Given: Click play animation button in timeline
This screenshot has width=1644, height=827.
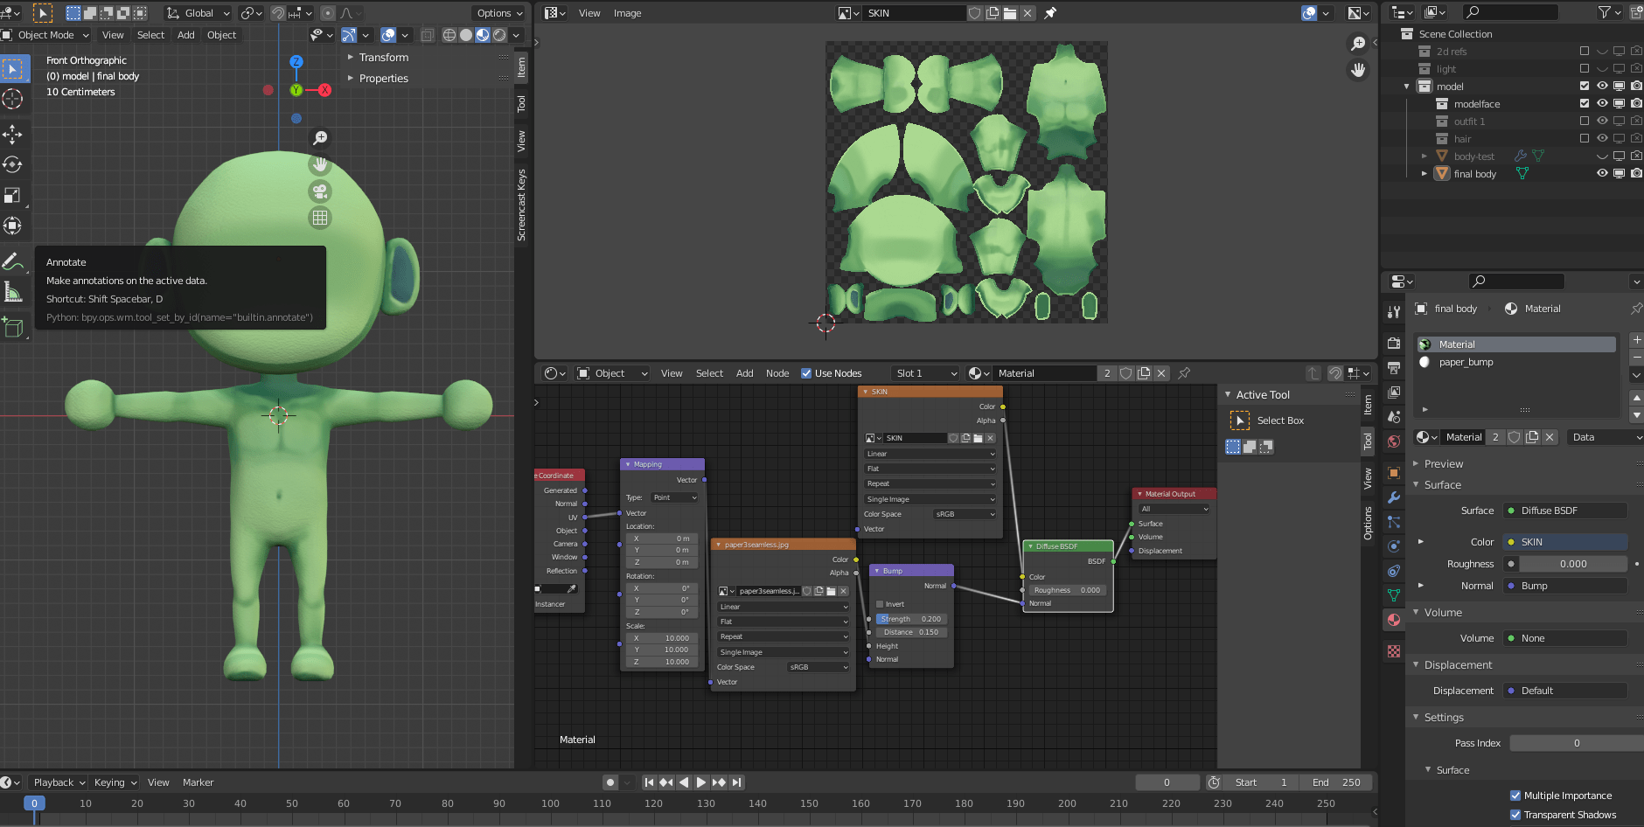Looking at the screenshot, I should click(700, 782).
